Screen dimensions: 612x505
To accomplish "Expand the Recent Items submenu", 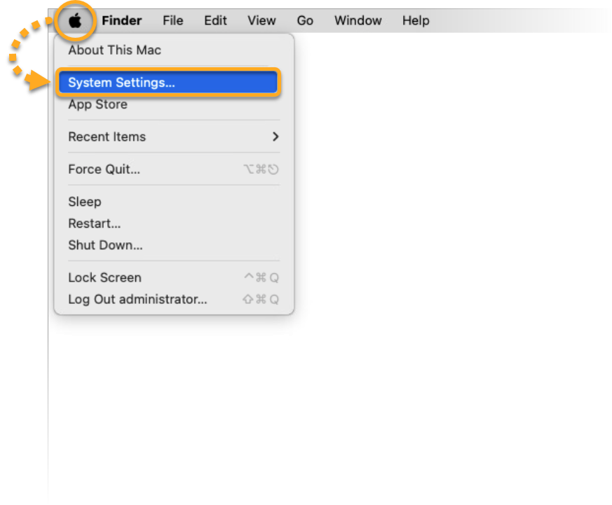I will (x=174, y=137).
